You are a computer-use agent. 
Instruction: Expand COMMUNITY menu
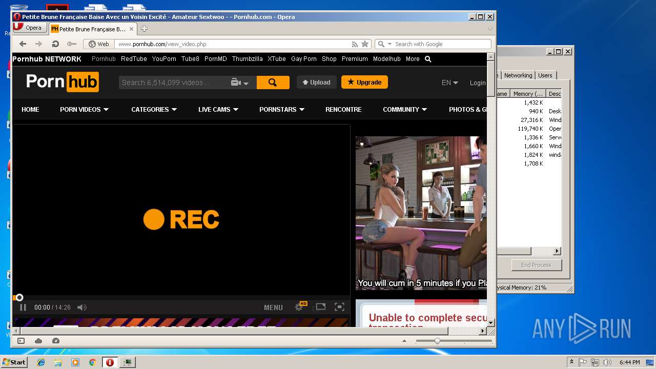click(405, 109)
